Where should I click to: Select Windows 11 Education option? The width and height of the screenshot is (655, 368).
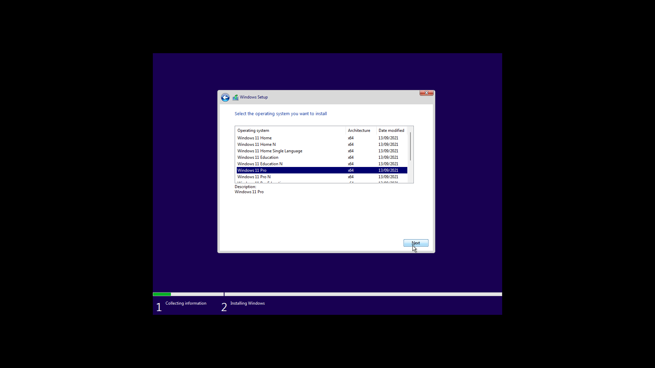click(258, 157)
